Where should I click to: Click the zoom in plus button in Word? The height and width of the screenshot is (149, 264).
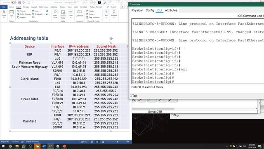point(123,142)
